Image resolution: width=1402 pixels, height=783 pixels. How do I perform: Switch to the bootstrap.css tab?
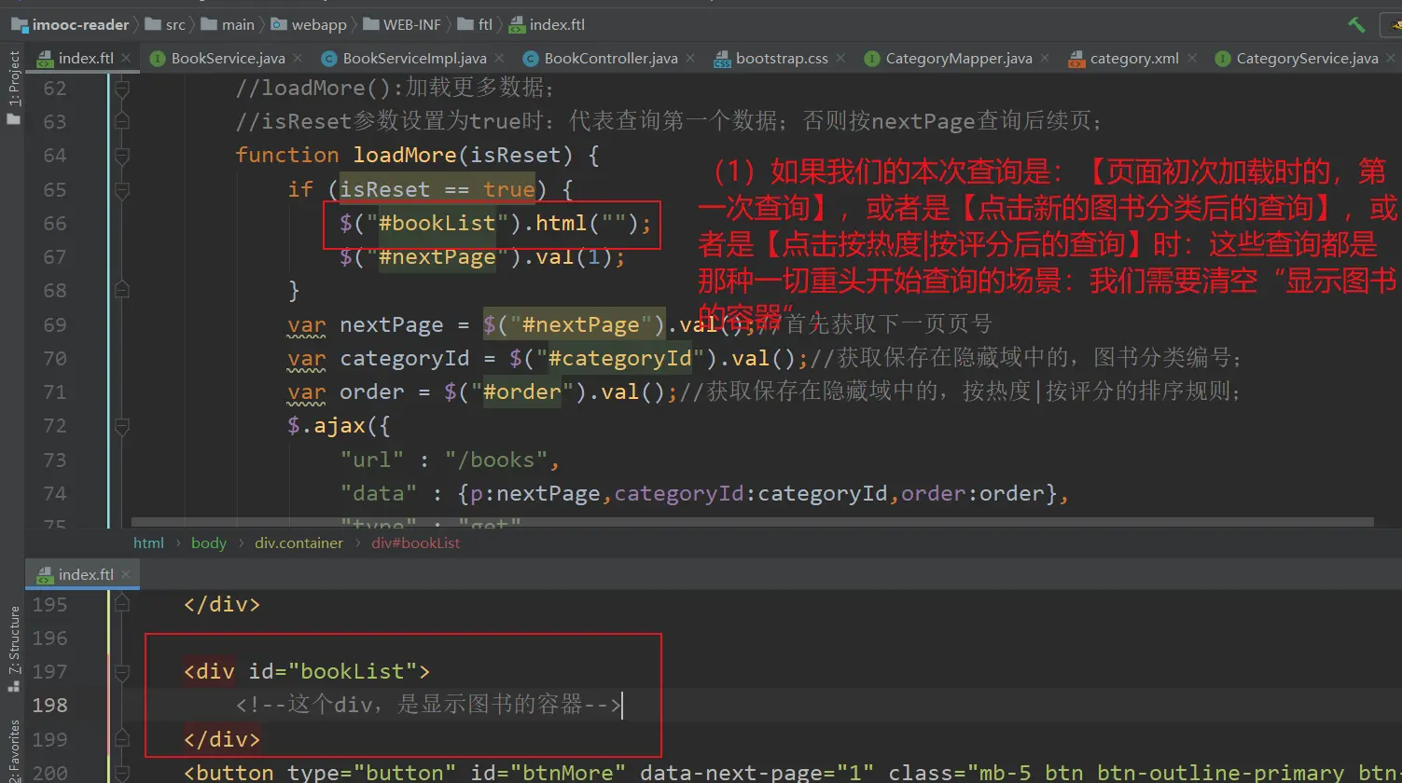point(781,58)
